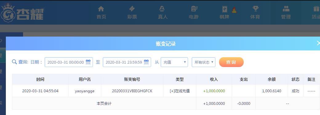Viewport: 320px width, 115px height.
Task: Click the start date calendar icon
Action: coord(88,62)
